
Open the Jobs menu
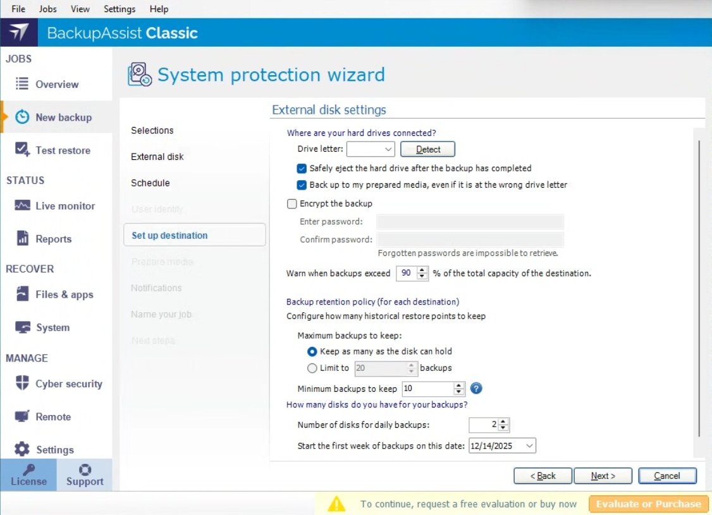pos(47,9)
